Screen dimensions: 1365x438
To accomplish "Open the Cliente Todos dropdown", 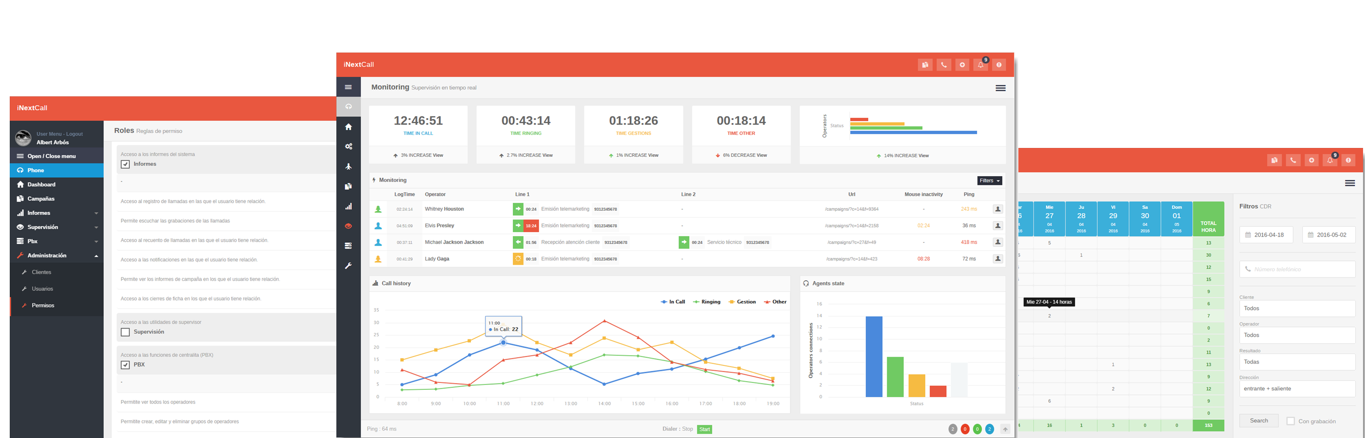I will click(x=1297, y=309).
